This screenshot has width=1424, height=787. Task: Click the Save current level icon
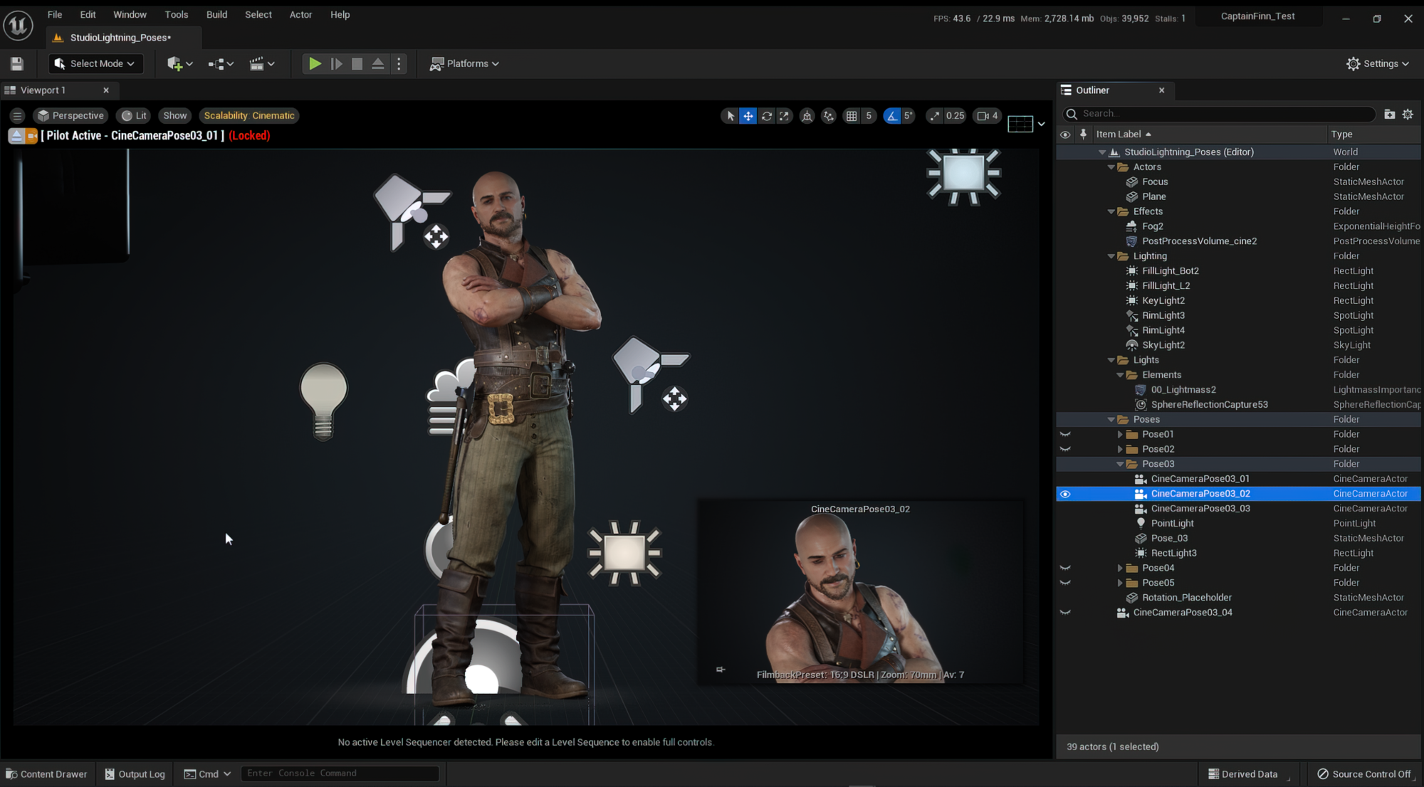(17, 64)
